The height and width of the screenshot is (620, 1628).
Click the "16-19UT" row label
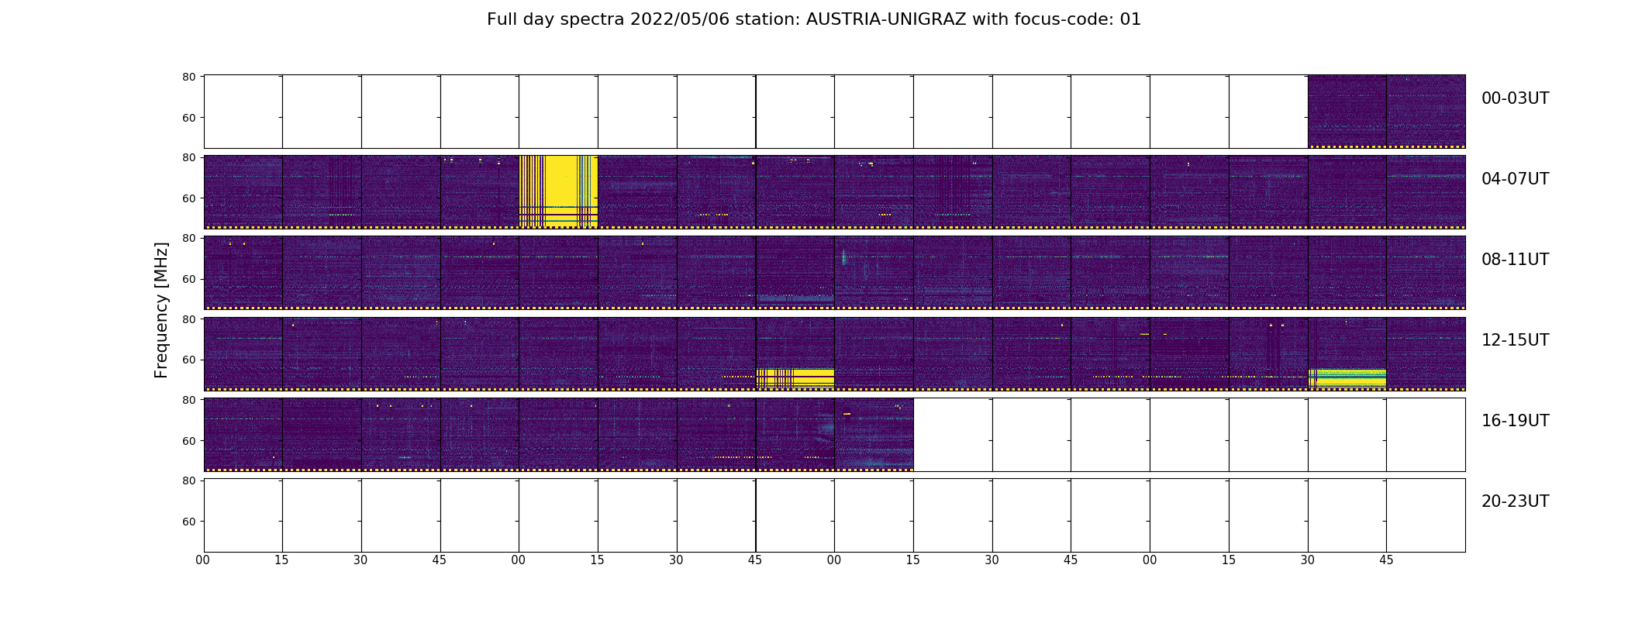1515,421
